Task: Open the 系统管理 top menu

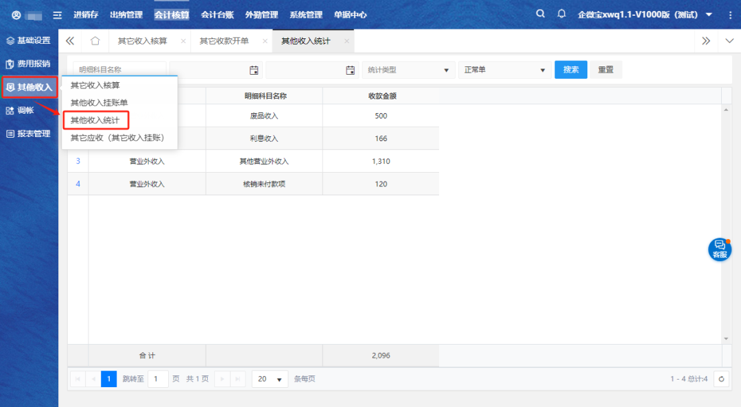Action: [x=306, y=14]
